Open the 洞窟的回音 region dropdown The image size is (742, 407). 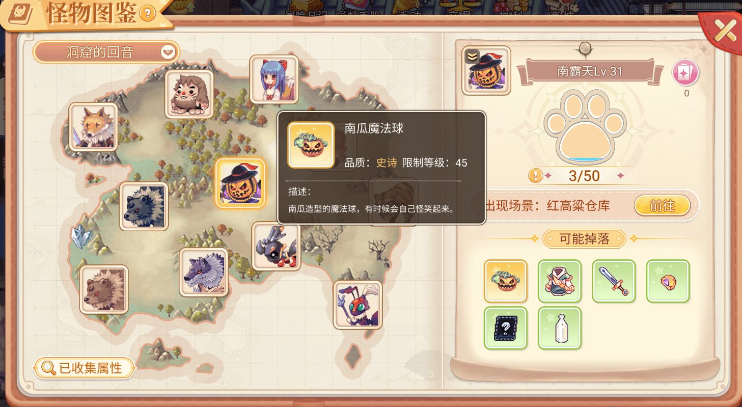[x=106, y=52]
